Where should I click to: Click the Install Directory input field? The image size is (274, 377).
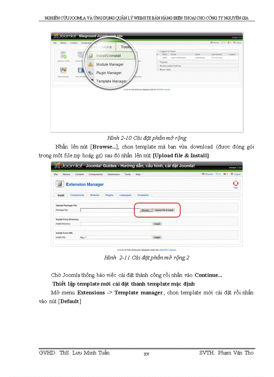[x=116, y=224]
